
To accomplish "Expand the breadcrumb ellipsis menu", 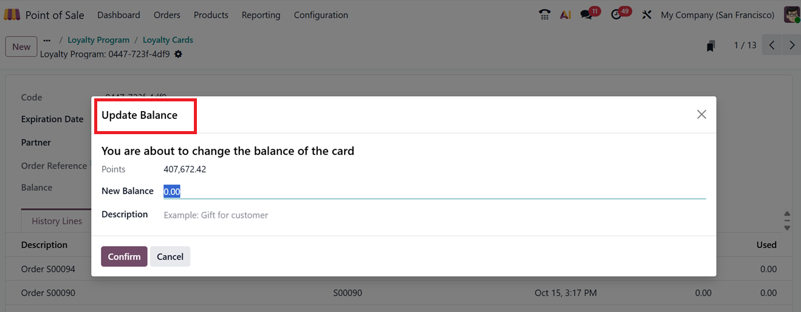I will pyautogui.click(x=47, y=40).
